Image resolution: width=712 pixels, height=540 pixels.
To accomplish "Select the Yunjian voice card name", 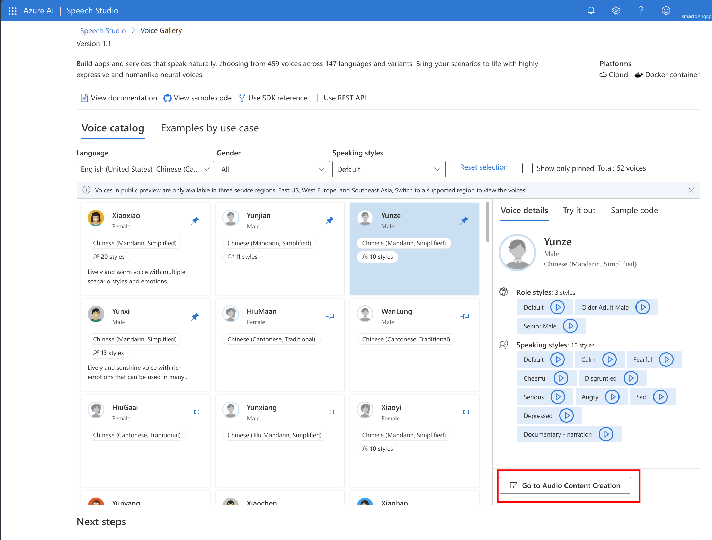I will 258,215.
